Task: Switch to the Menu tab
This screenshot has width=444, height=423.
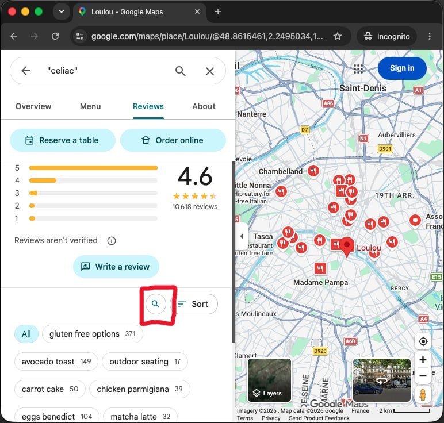Action: (x=90, y=106)
